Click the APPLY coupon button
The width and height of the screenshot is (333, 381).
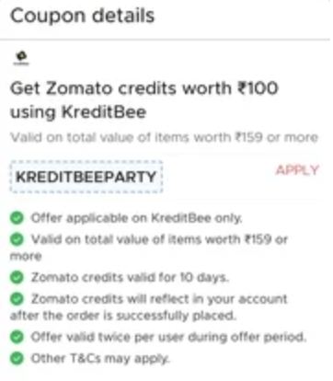point(297,170)
